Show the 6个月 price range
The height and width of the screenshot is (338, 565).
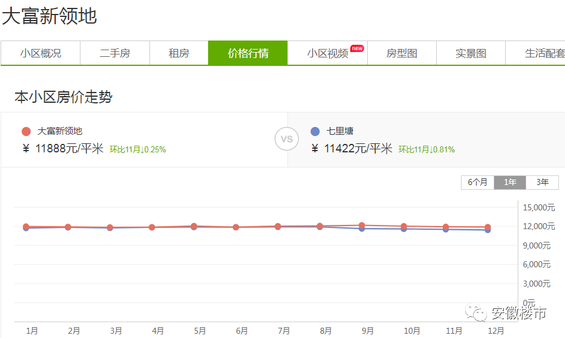pyautogui.click(x=477, y=183)
